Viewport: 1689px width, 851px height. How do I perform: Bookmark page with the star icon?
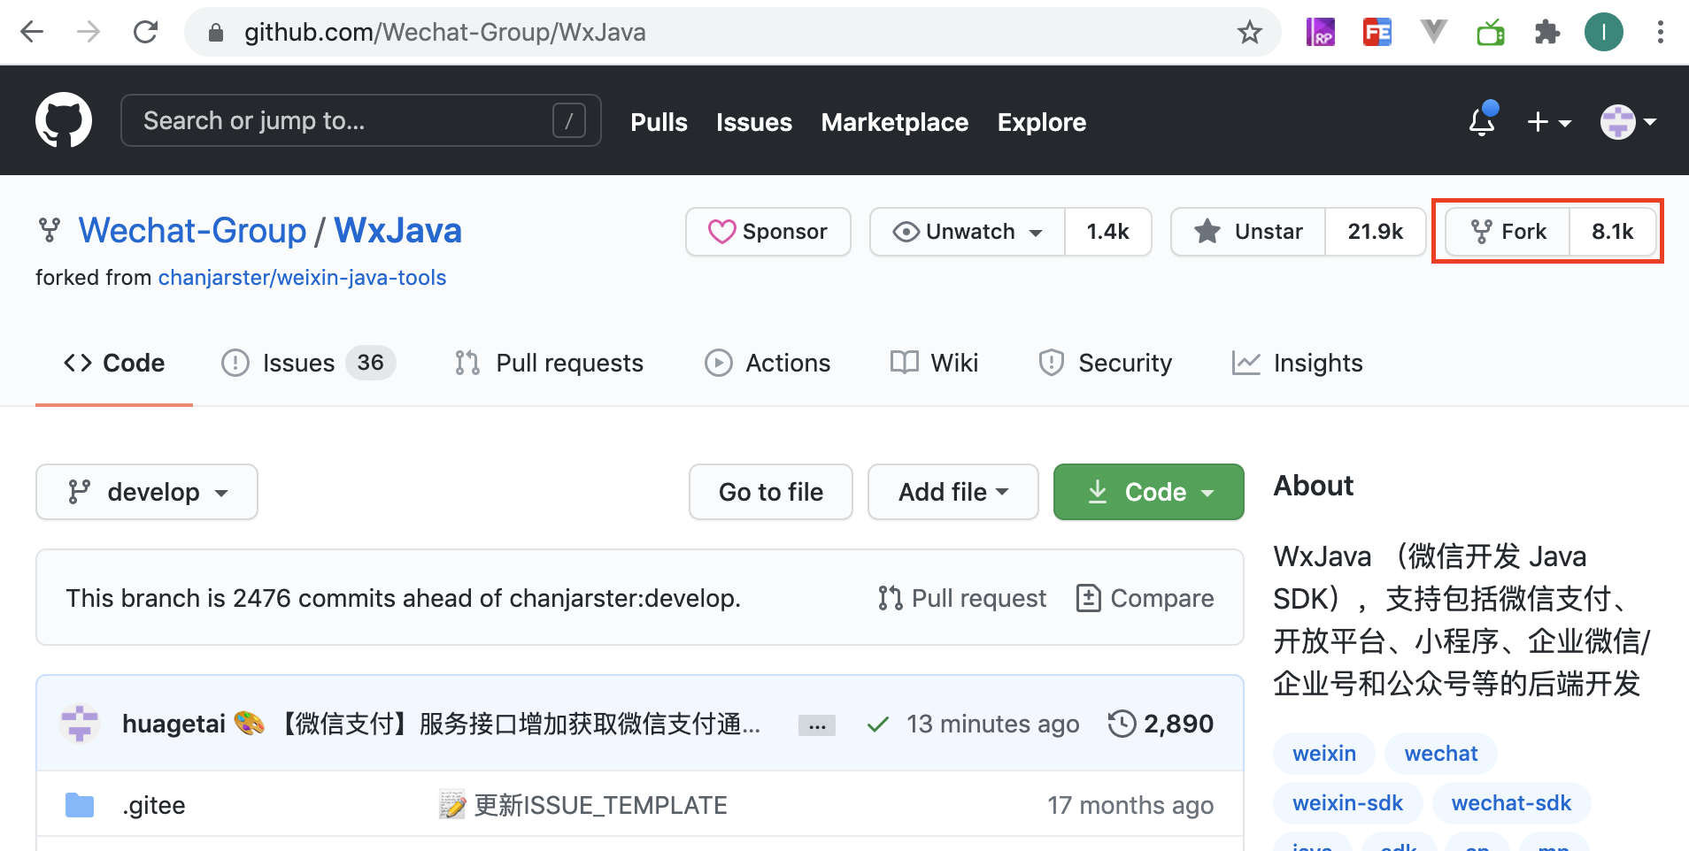coord(1249,33)
